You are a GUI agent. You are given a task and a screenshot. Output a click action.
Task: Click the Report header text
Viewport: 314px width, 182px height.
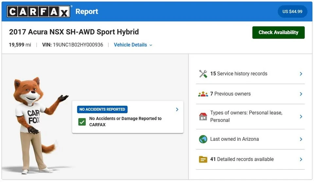coord(87,11)
